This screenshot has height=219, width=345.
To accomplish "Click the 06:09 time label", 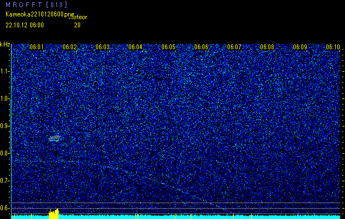I will point(300,47).
